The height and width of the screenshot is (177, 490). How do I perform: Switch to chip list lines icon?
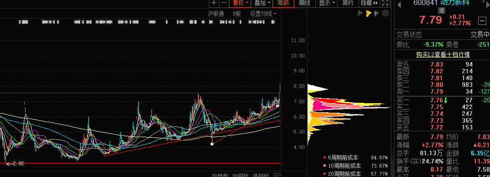(x=360, y=13)
